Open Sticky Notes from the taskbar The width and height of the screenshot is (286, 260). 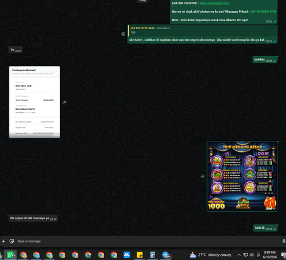pyautogui.click(x=140, y=255)
